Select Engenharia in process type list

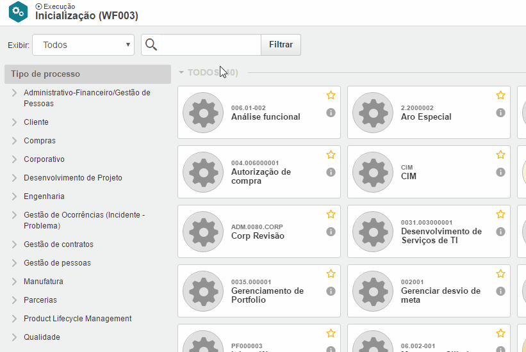[44, 196]
